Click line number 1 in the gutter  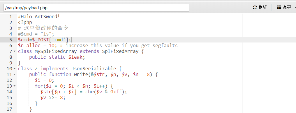(x=10, y=17)
